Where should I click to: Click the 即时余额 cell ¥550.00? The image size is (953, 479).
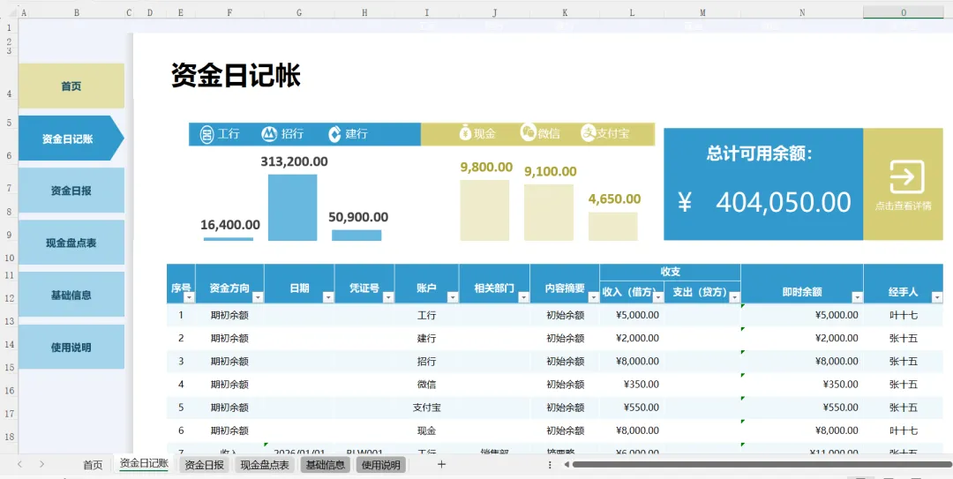tap(802, 408)
